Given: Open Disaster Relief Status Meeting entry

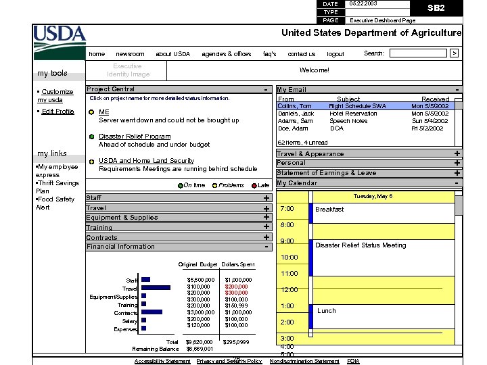Looking at the screenshot, I should [384, 258].
